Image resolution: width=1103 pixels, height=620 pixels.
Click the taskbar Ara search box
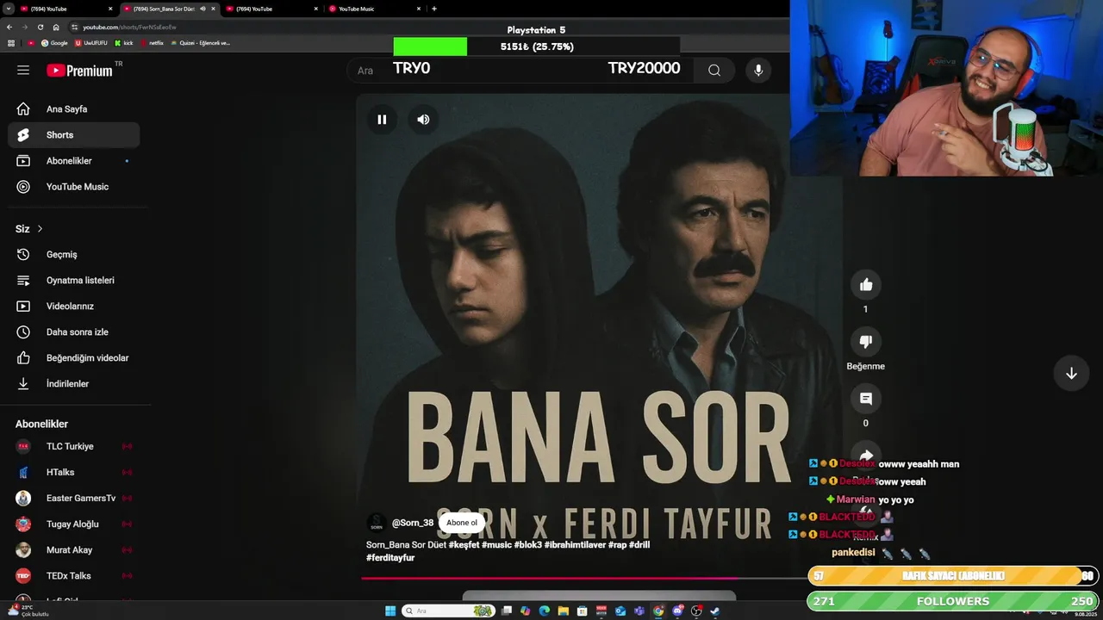click(448, 611)
